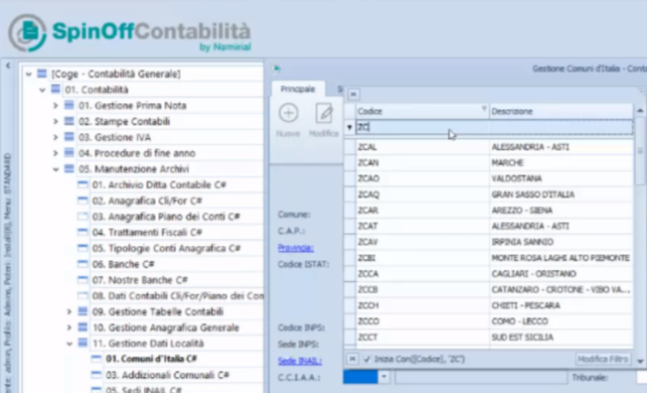This screenshot has height=393, width=647.
Task: Expand 01. Gestione Prima Nota node
Action: tap(56, 106)
